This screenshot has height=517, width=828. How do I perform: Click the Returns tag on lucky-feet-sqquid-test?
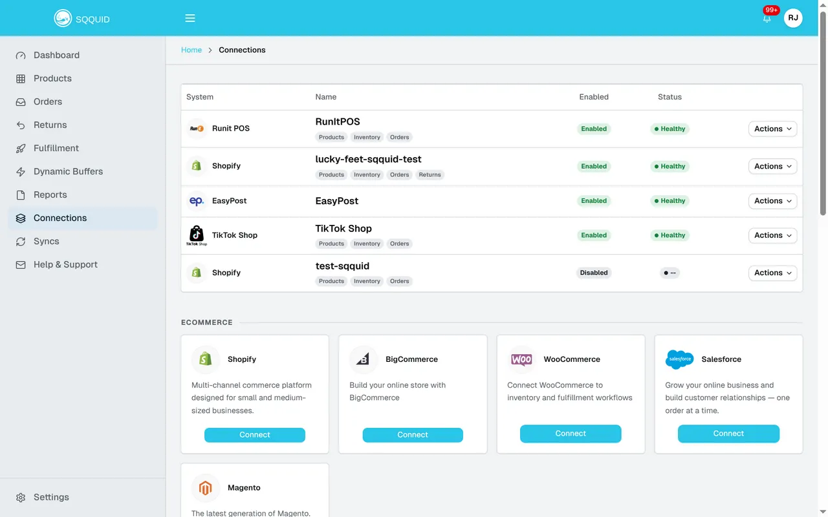coord(430,174)
